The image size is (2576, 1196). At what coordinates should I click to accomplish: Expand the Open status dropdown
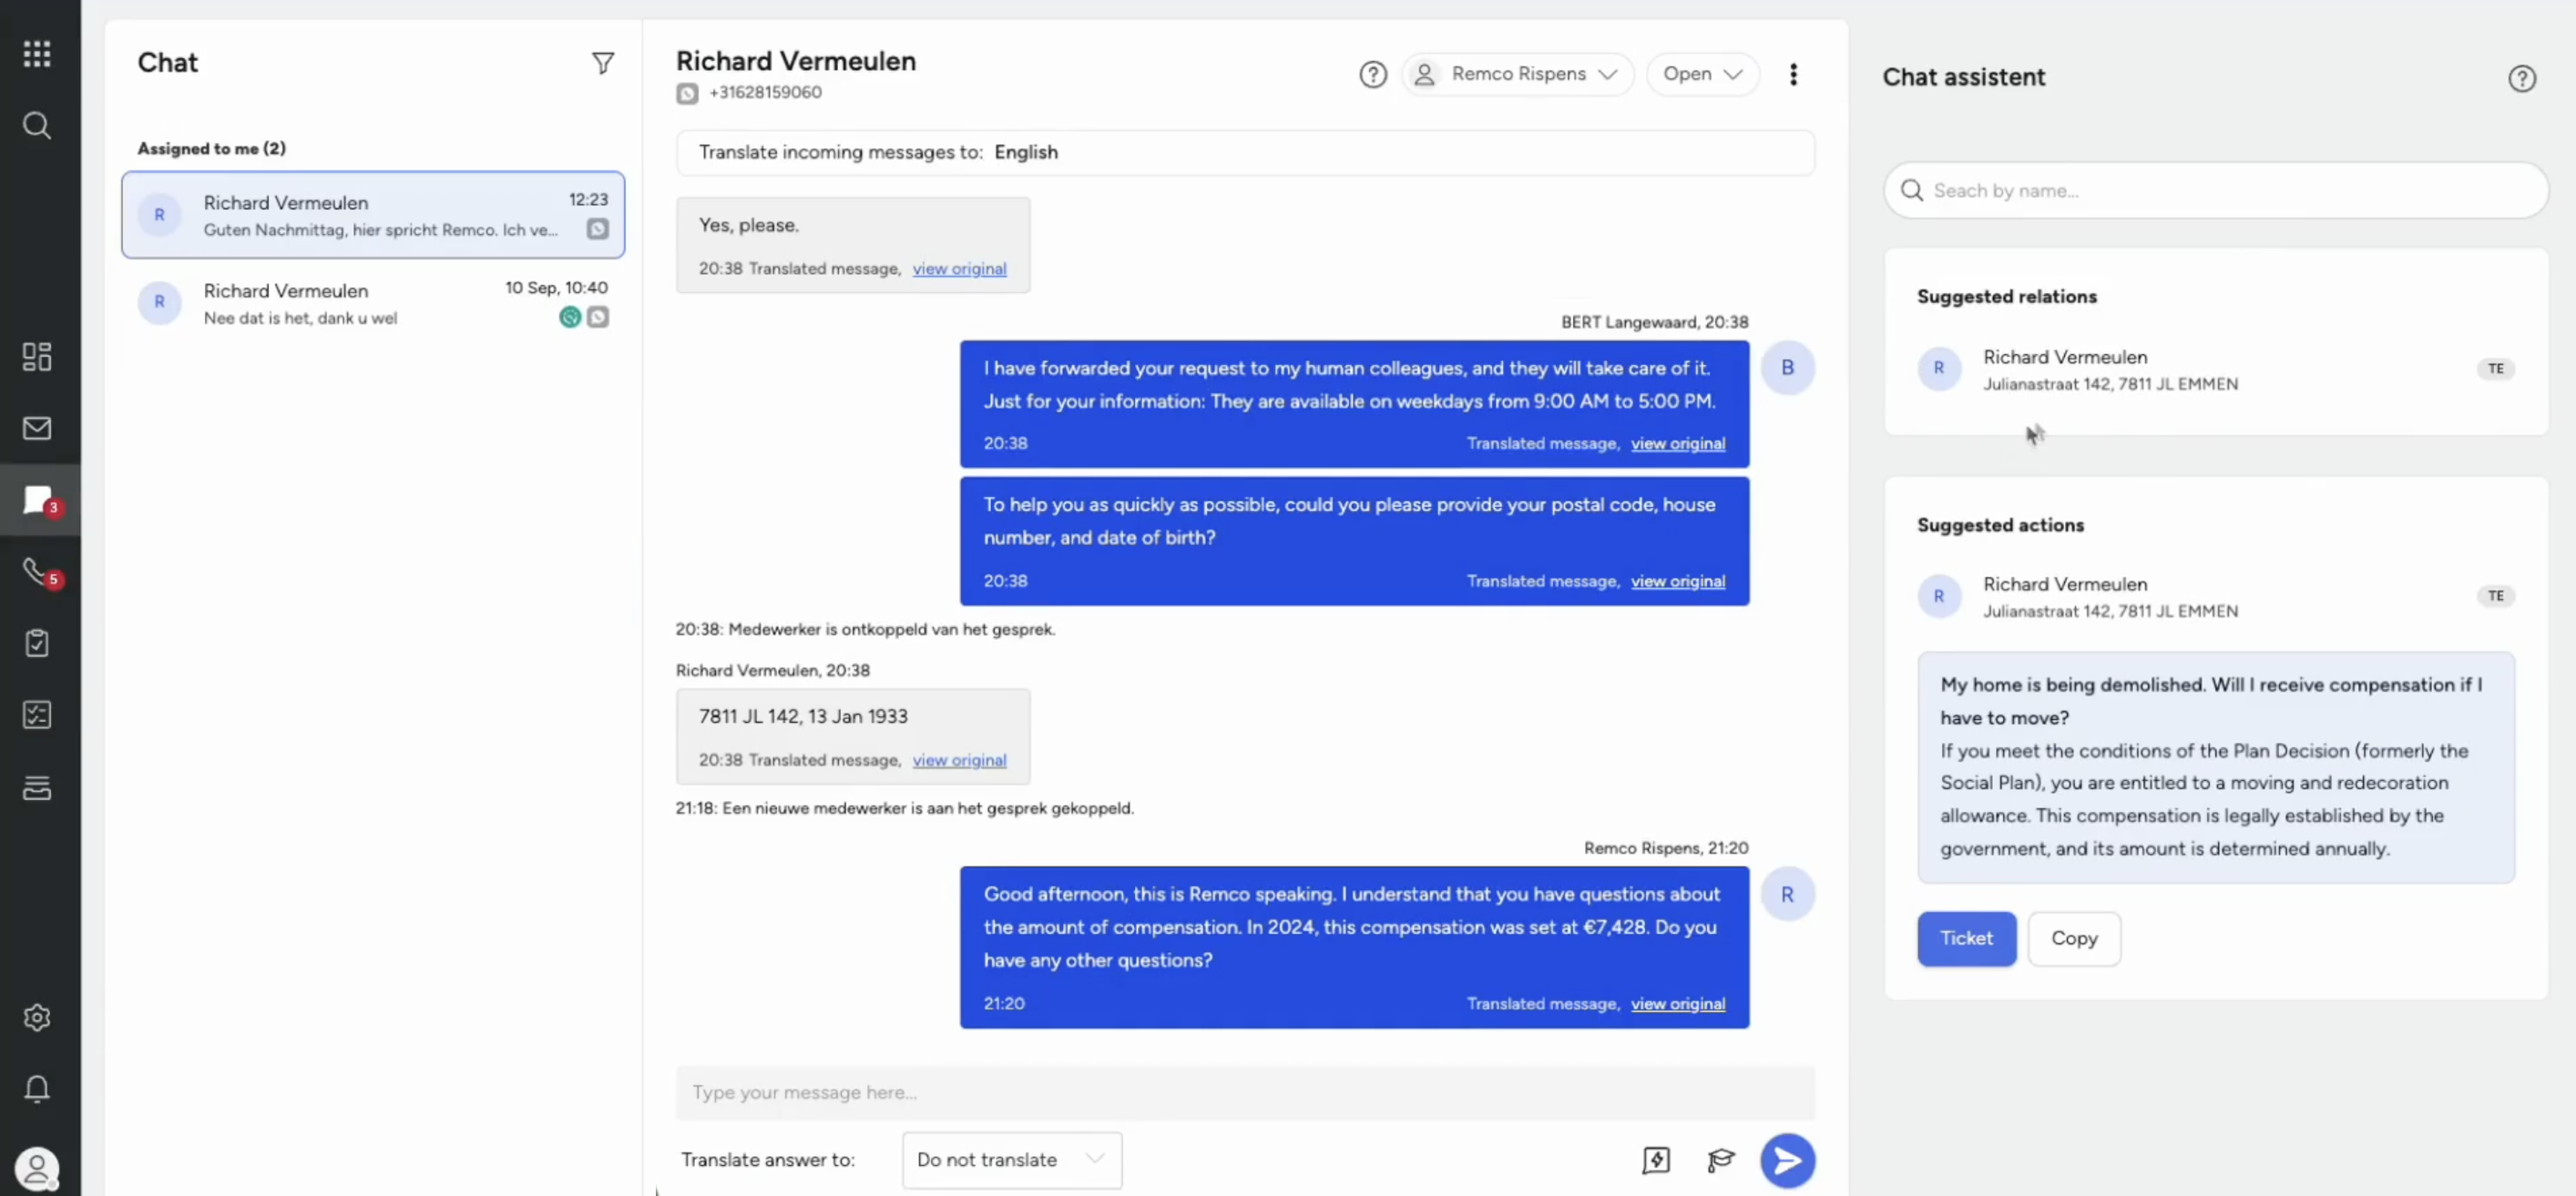coord(1702,74)
